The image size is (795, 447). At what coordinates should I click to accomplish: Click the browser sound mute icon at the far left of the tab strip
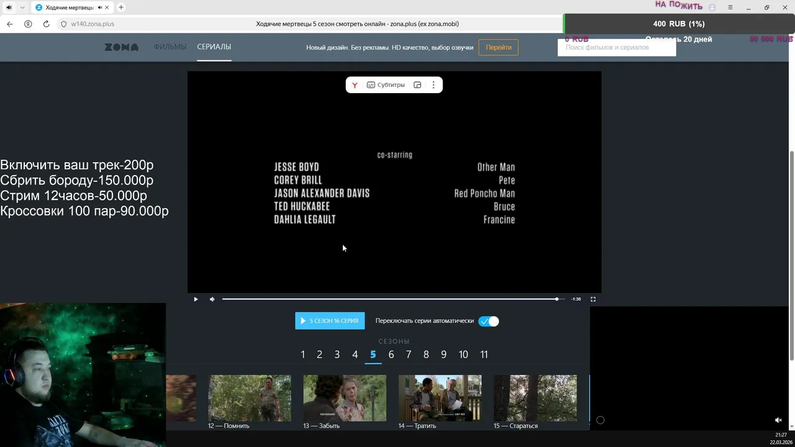9,7
